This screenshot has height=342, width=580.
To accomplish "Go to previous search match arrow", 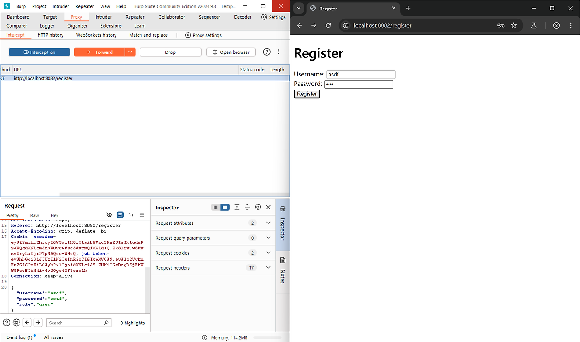I will [27, 323].
